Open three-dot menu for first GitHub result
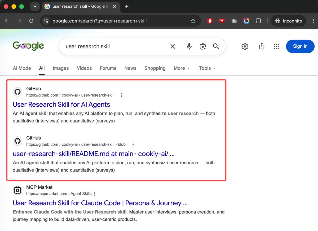The height and width of the screenshot is (231, 318). tap(122, 95)
